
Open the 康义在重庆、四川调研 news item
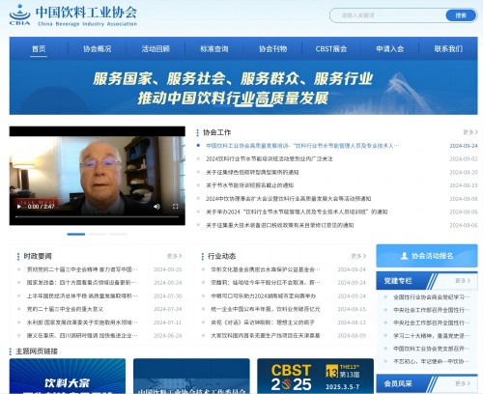pos(82,335)
